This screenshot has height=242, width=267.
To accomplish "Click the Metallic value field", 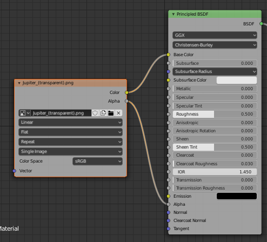I will click(x=215, y=89).
